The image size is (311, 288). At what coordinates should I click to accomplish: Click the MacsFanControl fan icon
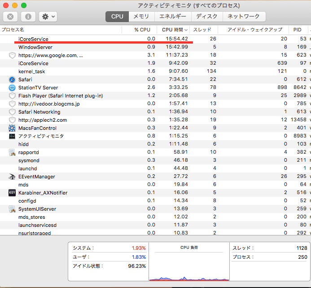(x=12, y=128)
